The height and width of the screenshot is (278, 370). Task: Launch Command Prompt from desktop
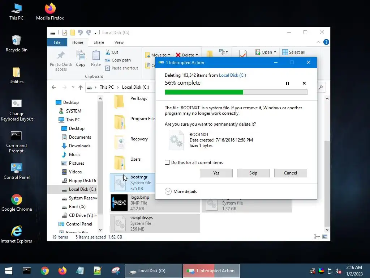16,142
